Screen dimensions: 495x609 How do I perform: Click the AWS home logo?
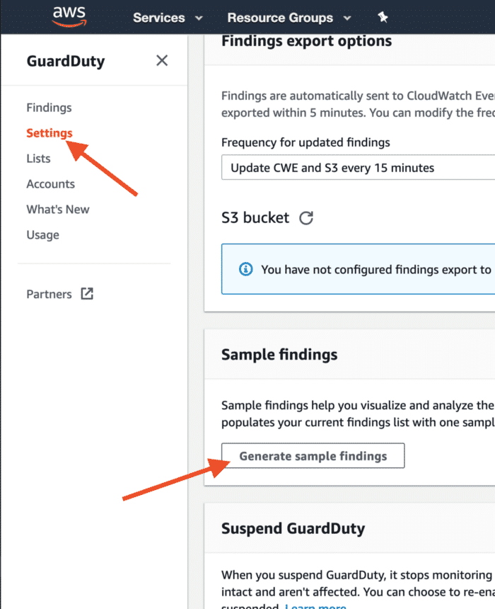(x=69, y=14)
